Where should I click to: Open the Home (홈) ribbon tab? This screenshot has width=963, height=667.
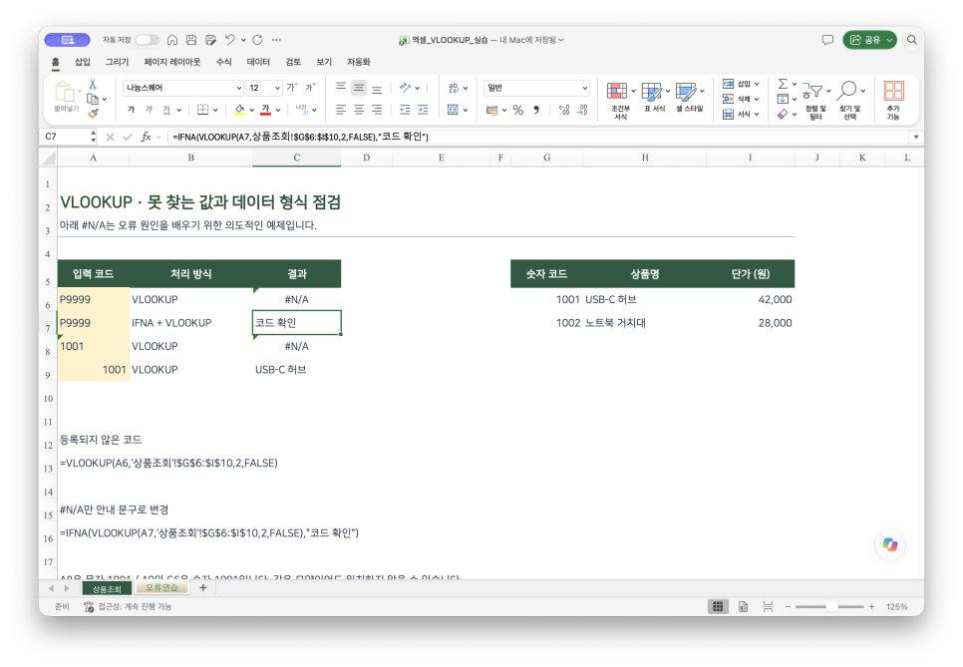(x=55, y=62)
